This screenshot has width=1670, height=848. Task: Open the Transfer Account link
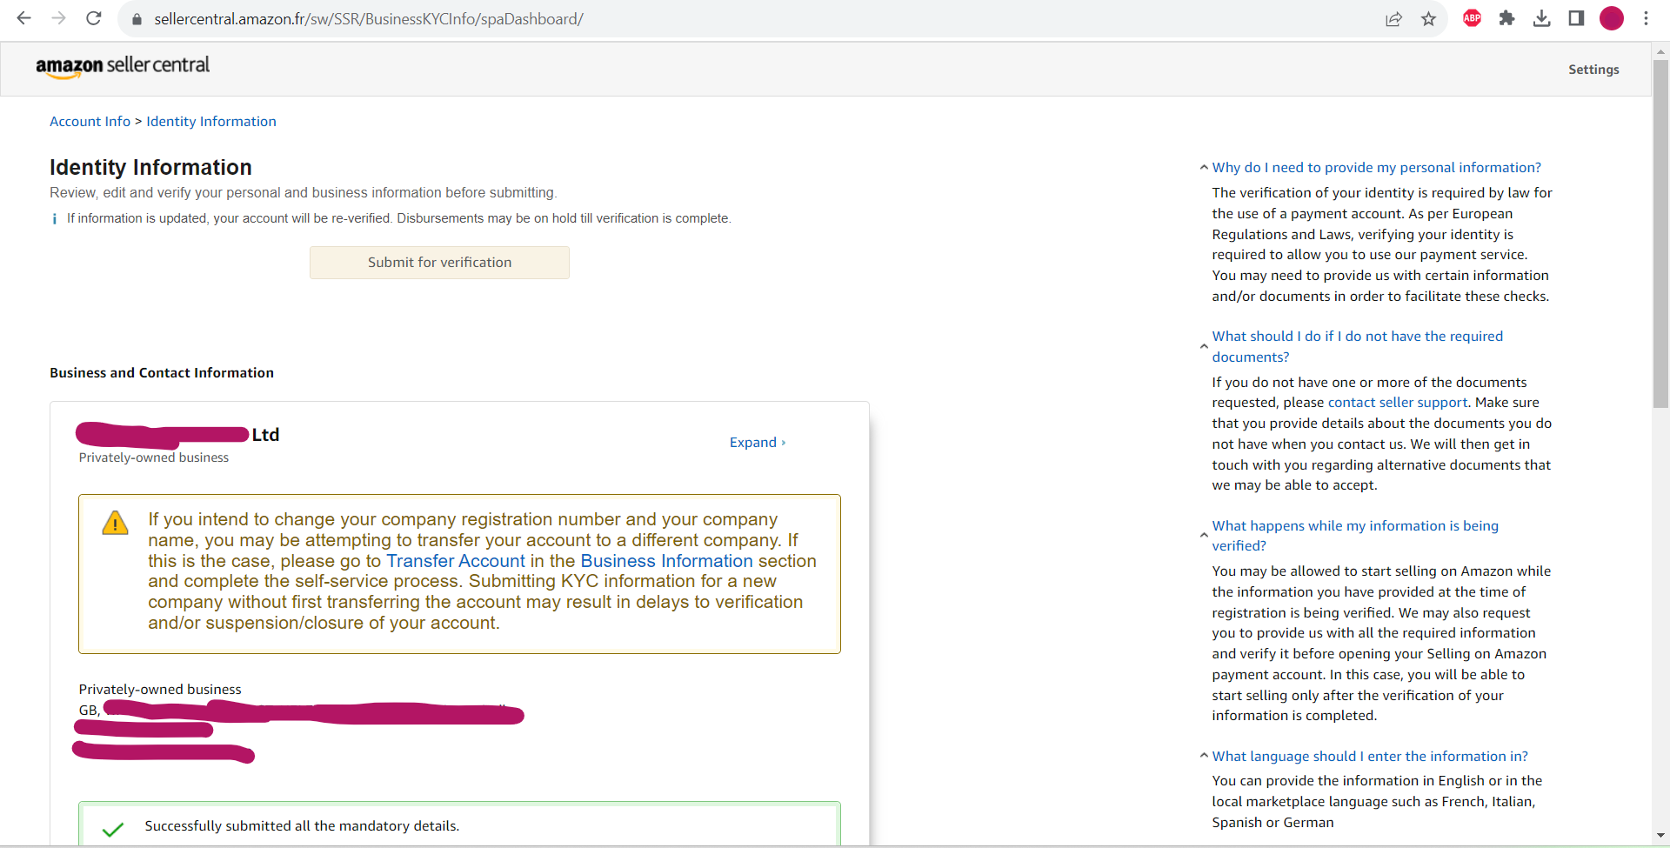pyautogui.click(x=456, y=561)
